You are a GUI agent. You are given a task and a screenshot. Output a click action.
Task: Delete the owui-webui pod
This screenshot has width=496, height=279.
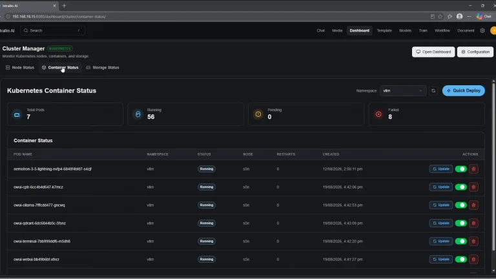click(473, 259)
